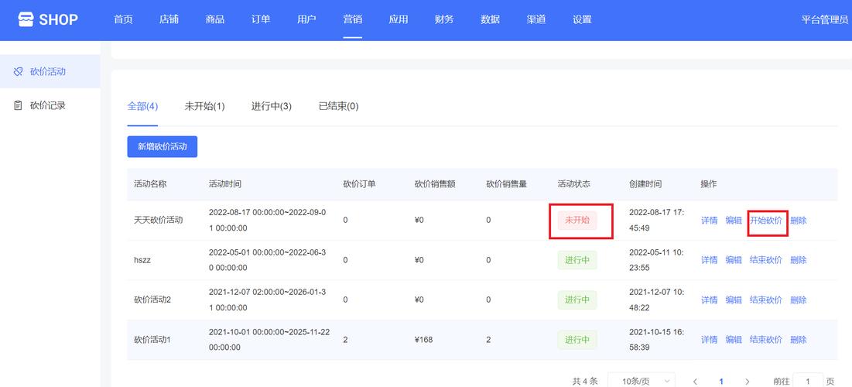Open 应用 in top navigation
The width and height of the screenshot is (852, 387).
point(399,19)
